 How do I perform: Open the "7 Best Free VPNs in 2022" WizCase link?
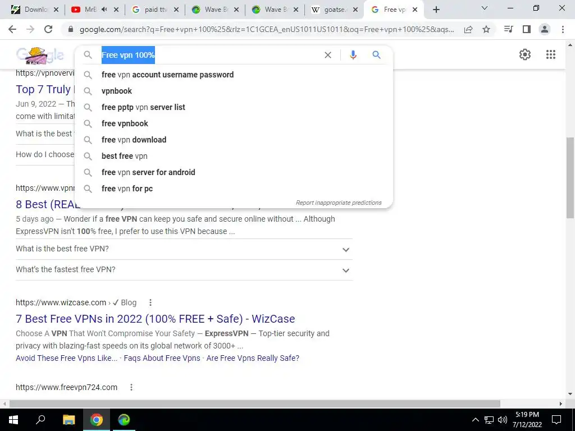pyautogui.click(x=155, y=319)
